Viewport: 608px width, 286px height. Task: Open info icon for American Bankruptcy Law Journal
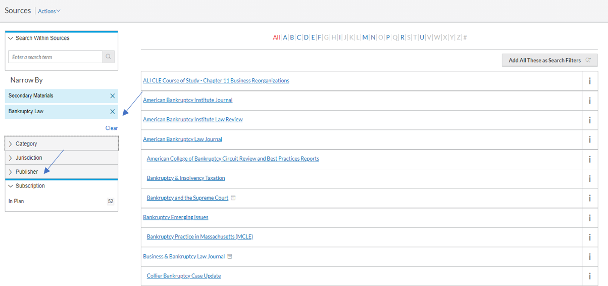tap(590, 139)
